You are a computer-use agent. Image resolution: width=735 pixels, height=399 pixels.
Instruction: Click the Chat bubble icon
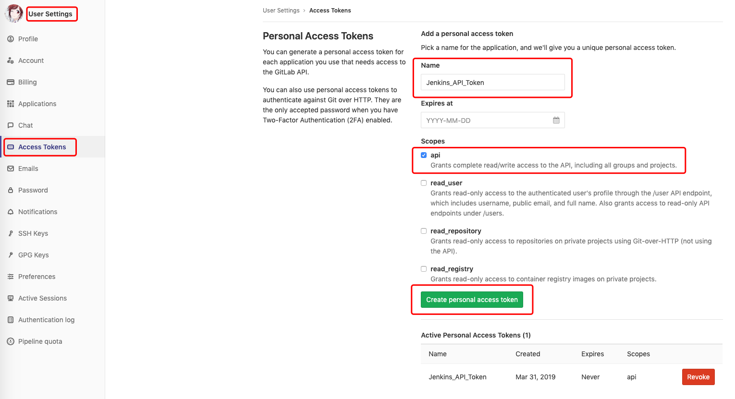(x=11, y=125)
